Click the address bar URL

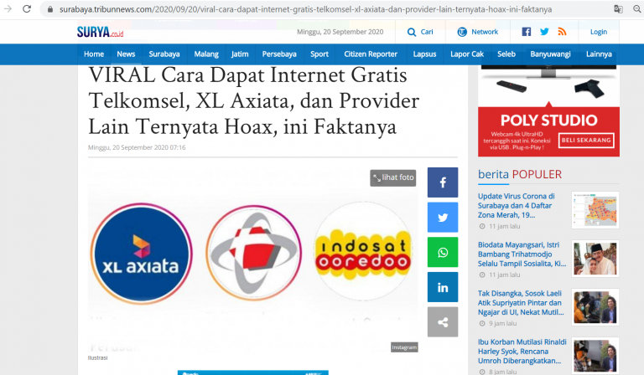(305, 9)
